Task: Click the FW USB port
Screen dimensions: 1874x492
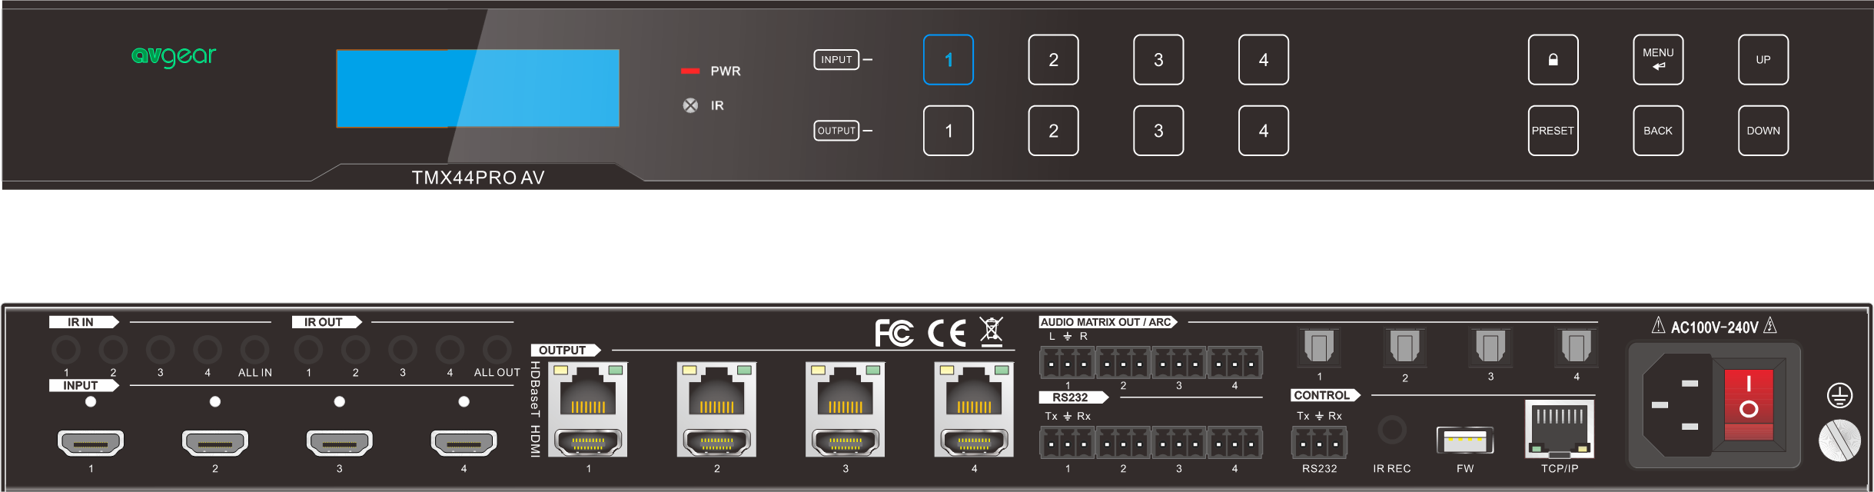Action: tap(1465, 441)
